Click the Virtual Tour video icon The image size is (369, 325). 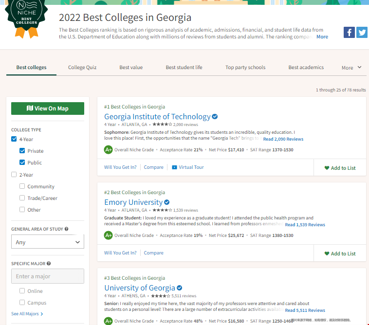point(174,167)
